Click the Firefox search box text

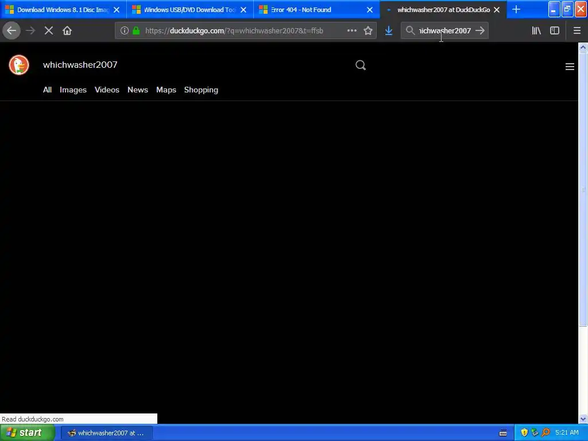click(445, 31)
